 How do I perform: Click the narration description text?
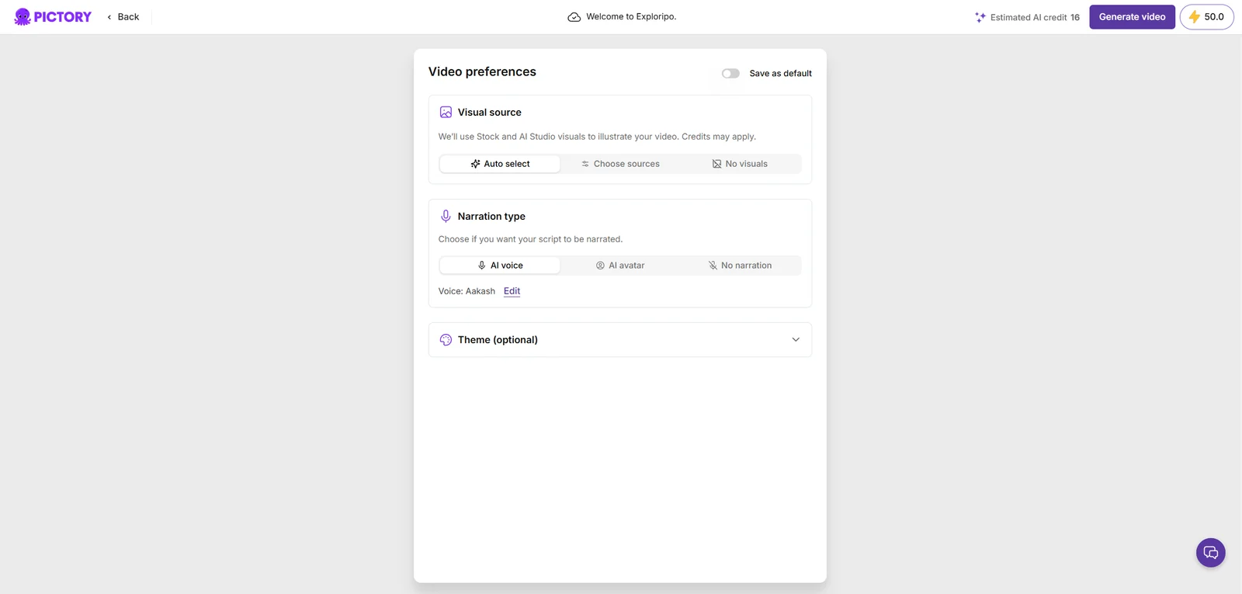coord(530,239)
